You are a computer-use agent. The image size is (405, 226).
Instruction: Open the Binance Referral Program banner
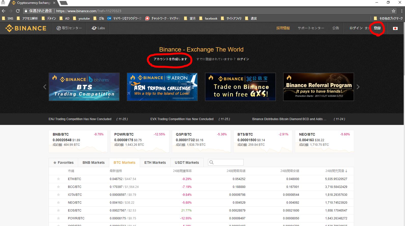tap(318, 87)
